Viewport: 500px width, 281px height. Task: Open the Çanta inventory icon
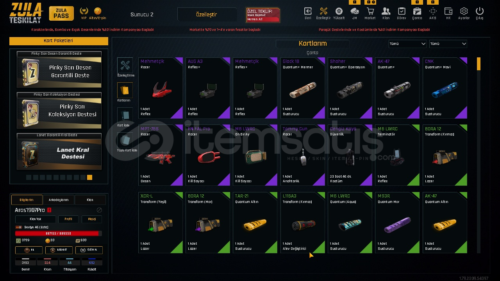click(x=417, y=11)
